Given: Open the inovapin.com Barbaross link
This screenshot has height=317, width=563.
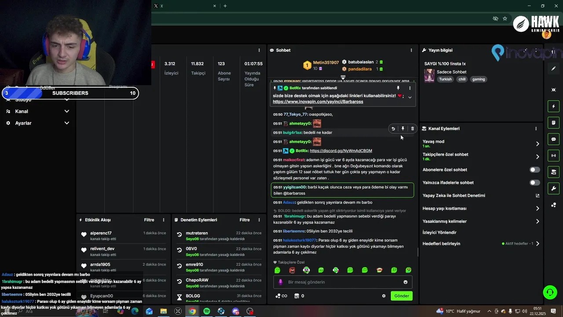Looking at the screenshot, I should tap(318, 102).
